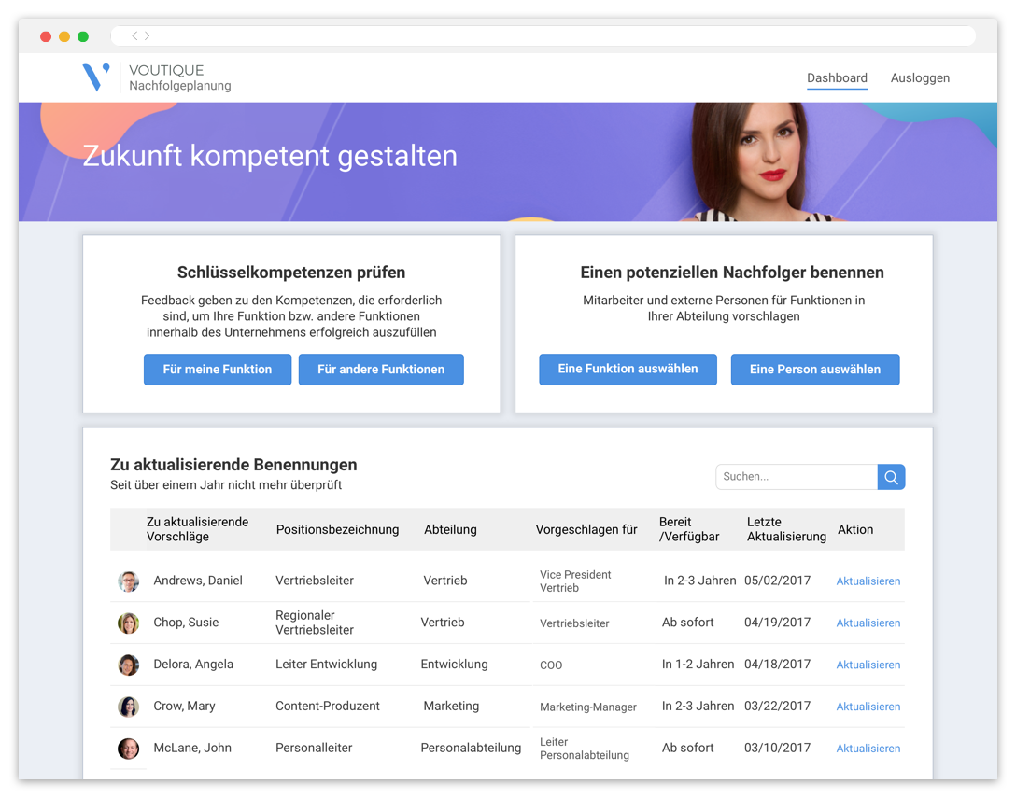
Task: Click the browser address bar
Action: [543, 36]
